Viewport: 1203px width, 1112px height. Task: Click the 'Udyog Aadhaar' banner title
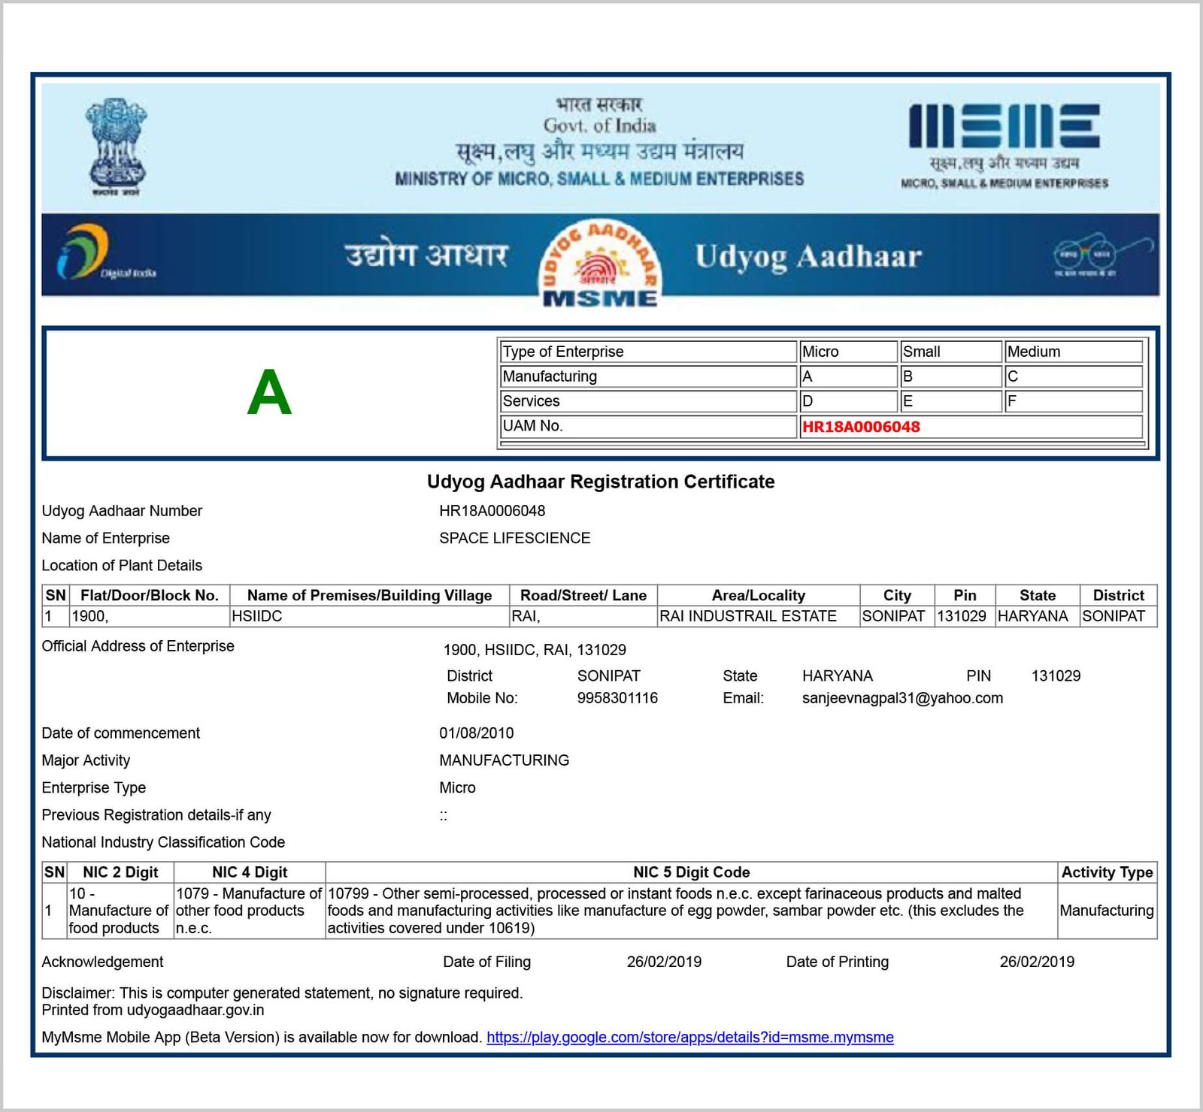(x=808, y=256)
